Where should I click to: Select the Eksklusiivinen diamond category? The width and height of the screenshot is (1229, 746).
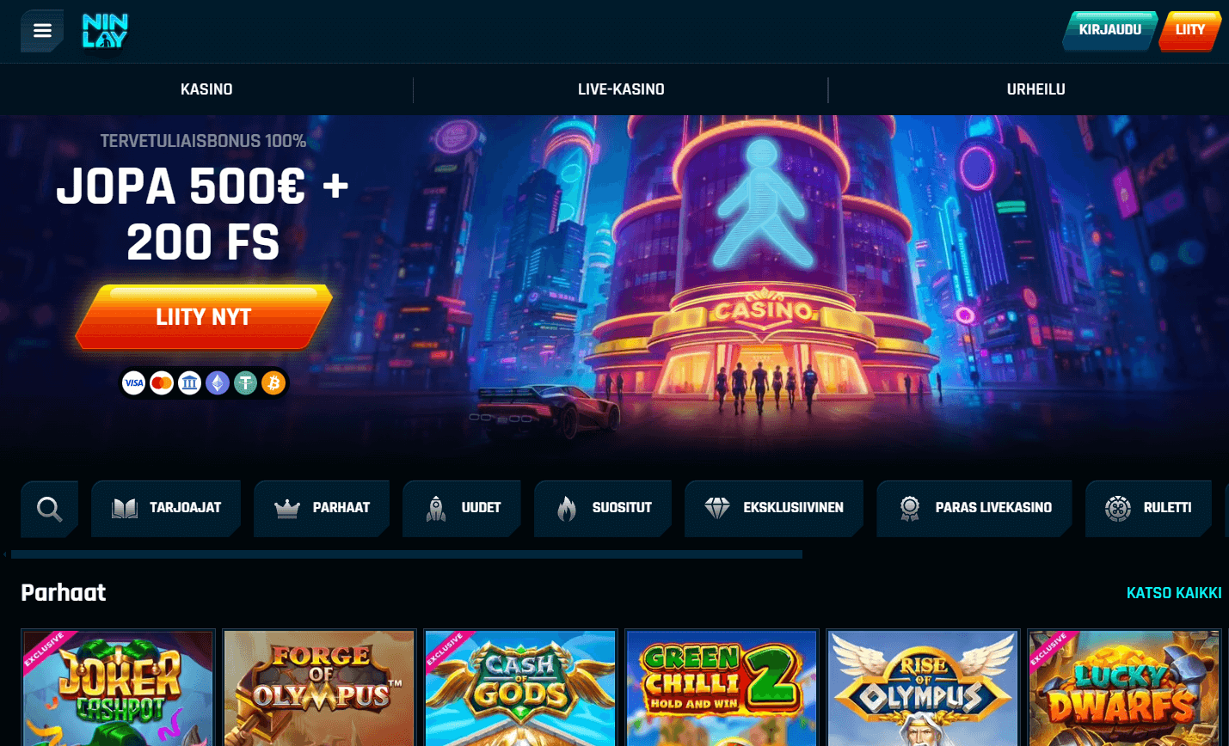[x=774, y=509]
